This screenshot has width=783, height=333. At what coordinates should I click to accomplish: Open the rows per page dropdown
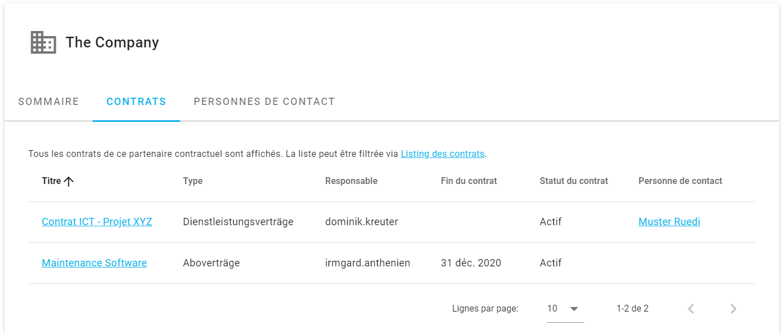(565, 309)
